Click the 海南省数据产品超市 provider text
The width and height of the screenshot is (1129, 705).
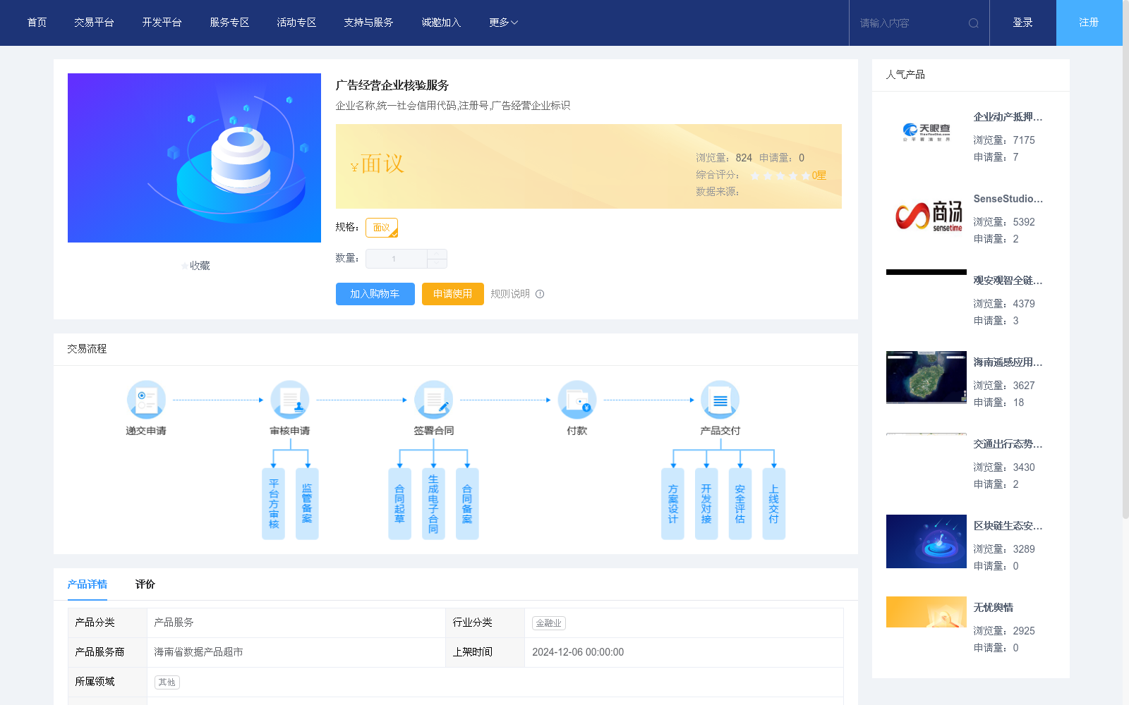(x=198, y=652)
